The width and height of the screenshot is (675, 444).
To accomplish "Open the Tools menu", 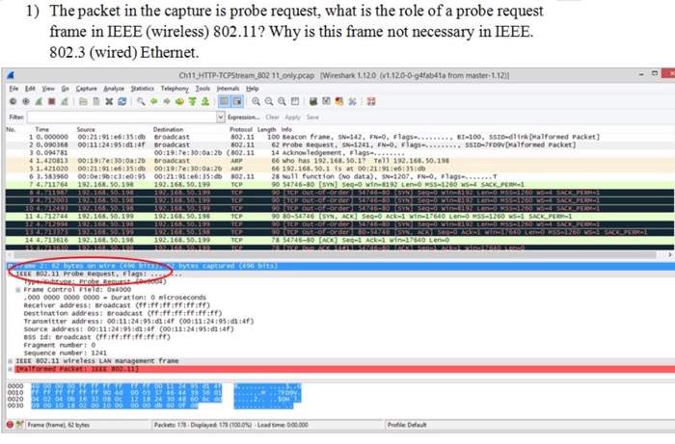I will [202, 89].
